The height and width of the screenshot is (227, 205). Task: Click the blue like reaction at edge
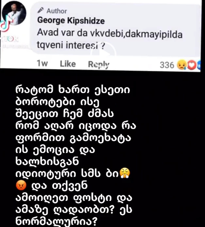pyautogui.click(x=199, y=66)
